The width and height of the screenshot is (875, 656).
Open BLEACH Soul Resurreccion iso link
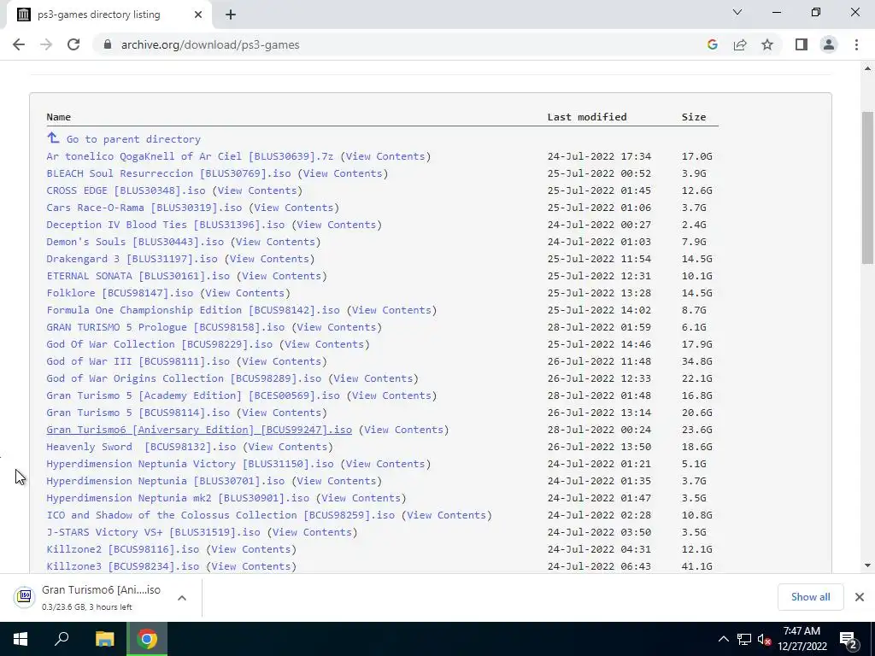point(168,173)
